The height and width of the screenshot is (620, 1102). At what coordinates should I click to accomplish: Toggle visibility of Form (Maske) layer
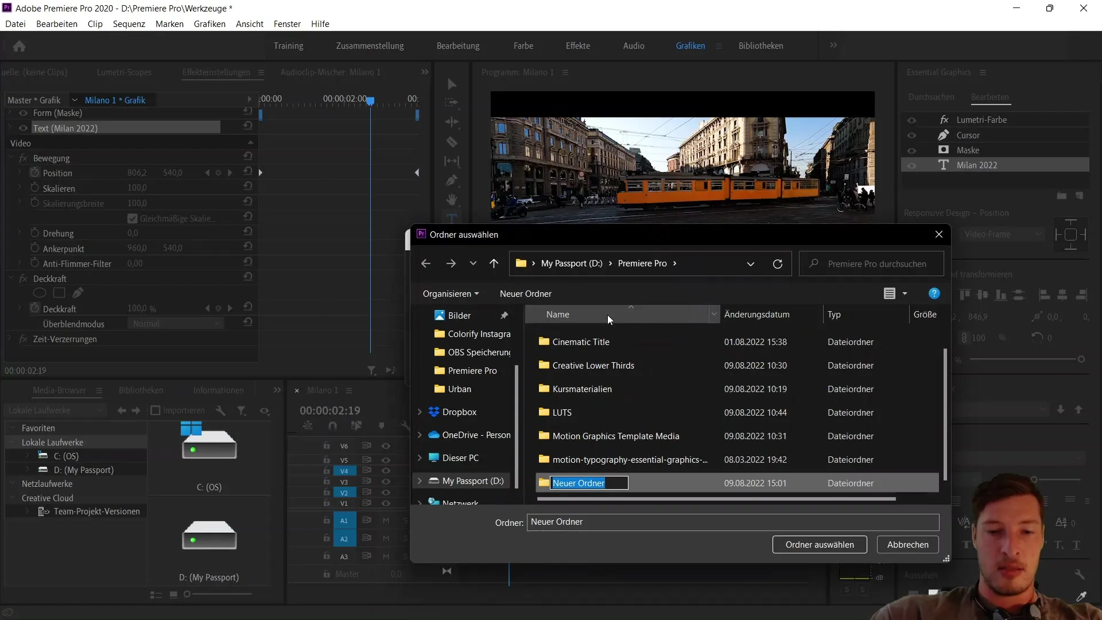[x=22, y=113]
